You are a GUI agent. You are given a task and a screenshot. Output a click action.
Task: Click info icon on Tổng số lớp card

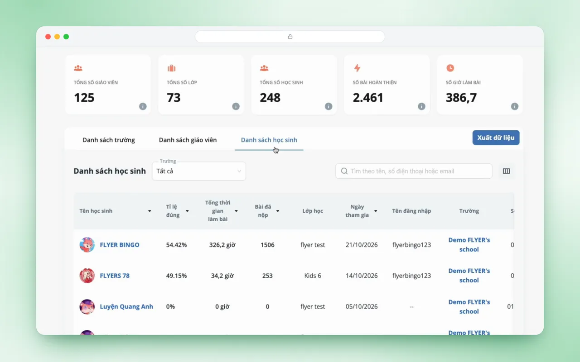click(236, 106)
